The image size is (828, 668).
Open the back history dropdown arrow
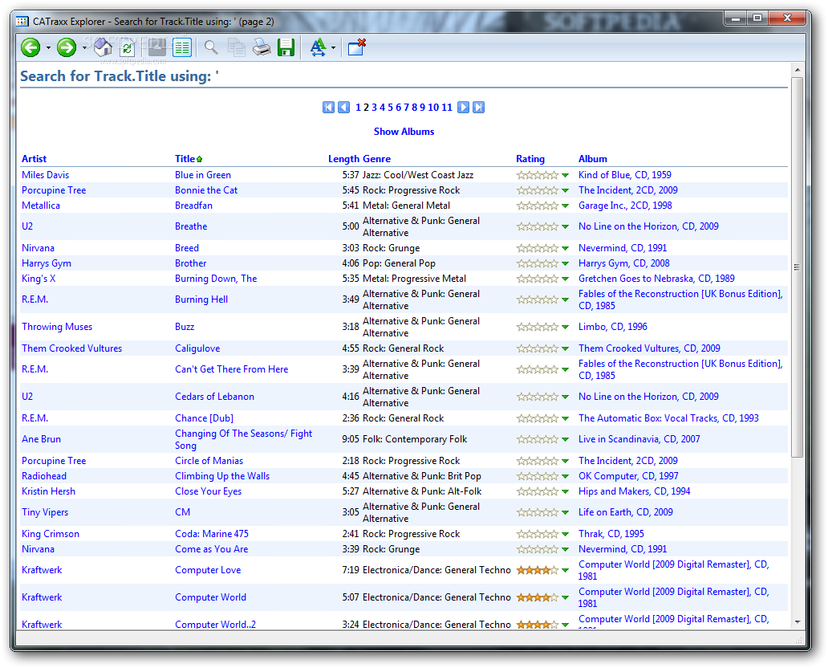tap(48, 48)
